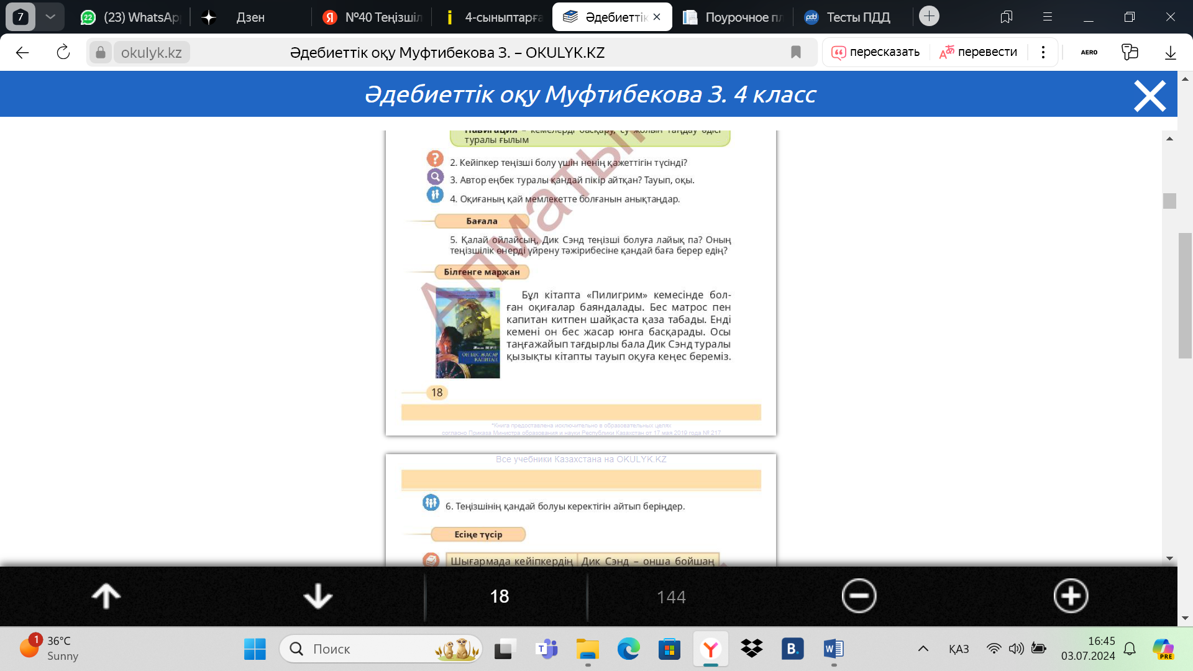Click the document viewer vertical scrollbar
The height and width of the screenshot is (671, 1193).
tap(1169, 201)
